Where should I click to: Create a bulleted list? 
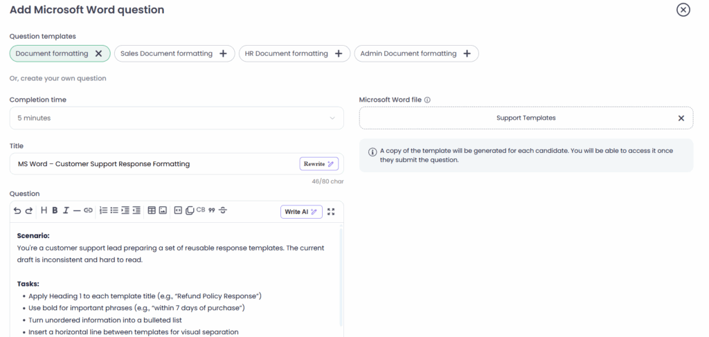tap(114, 210)
